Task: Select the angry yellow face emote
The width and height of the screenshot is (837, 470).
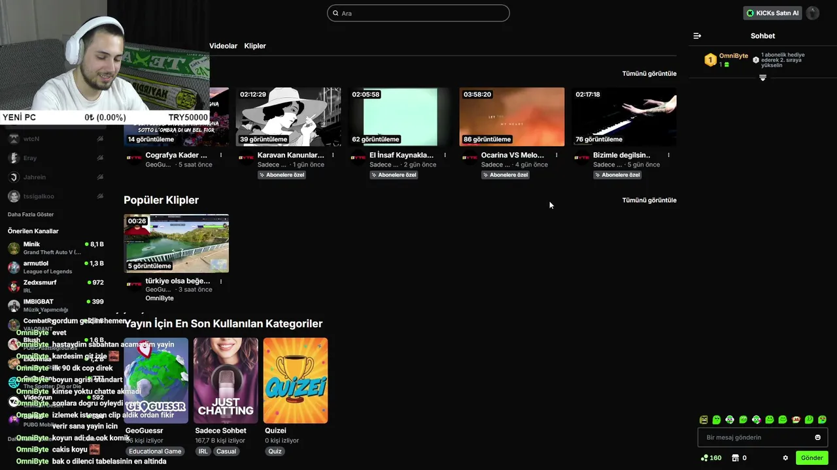Action: (704, 420)
